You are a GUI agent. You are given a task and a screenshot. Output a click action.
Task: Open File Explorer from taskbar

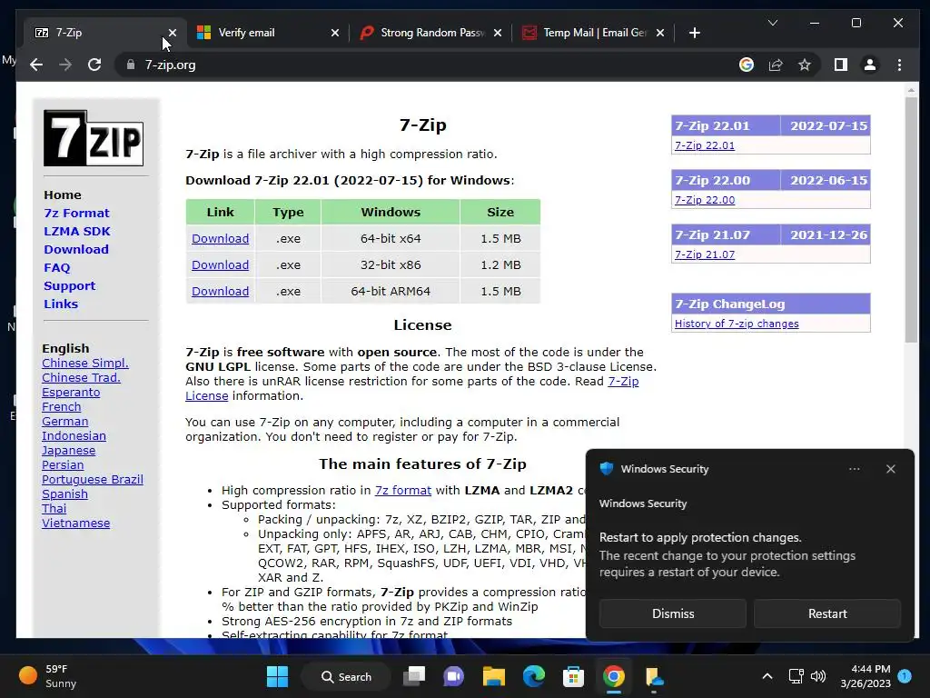(493, 676)
